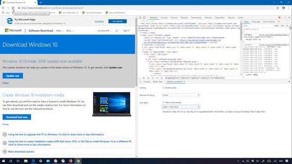The height and width of the screenshot is (164, 292).
Task: Click Privacy link under Update now
Action: [x=5, y=83]
